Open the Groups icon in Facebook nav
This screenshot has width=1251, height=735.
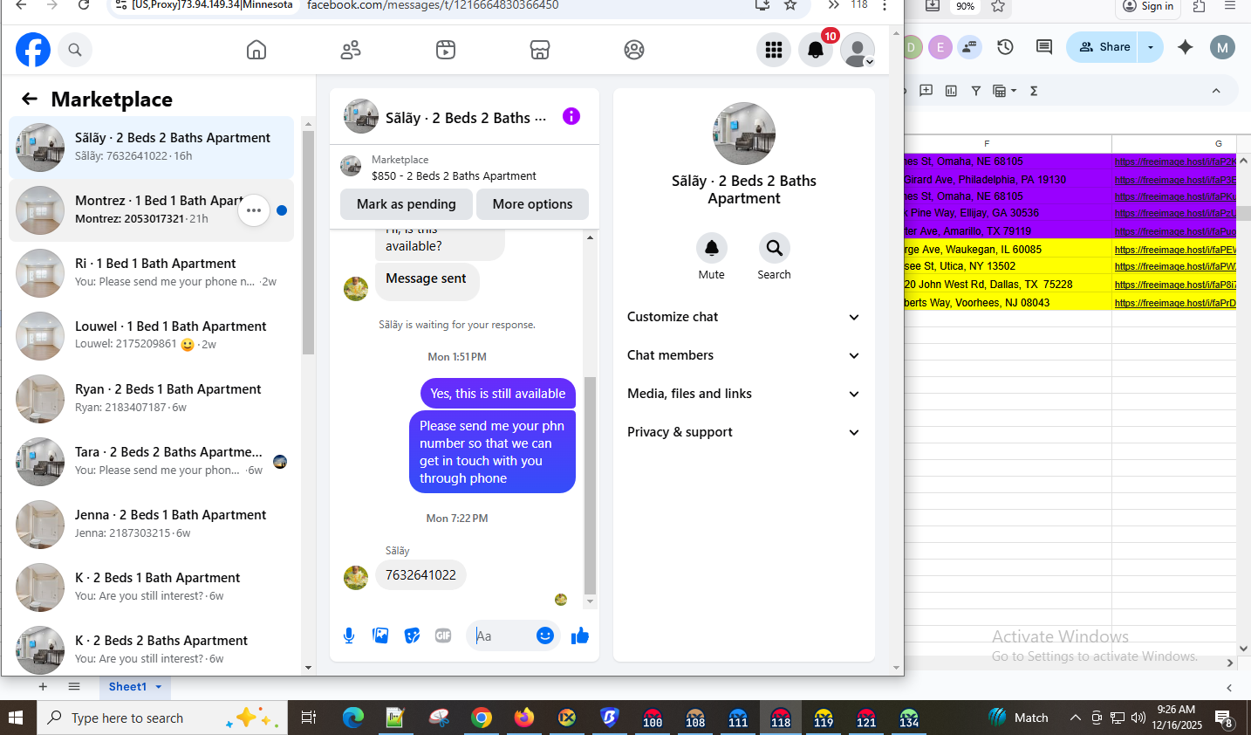point(634,50)
